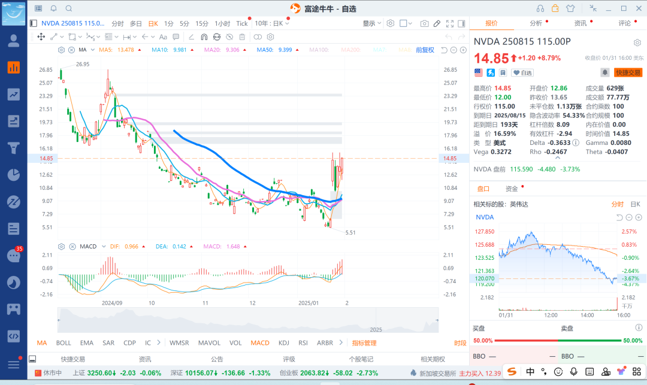Select the comment bubble annotation tool
Viewport: 647px width, 385px height.
pyautogui.click(x=176, y=37)
